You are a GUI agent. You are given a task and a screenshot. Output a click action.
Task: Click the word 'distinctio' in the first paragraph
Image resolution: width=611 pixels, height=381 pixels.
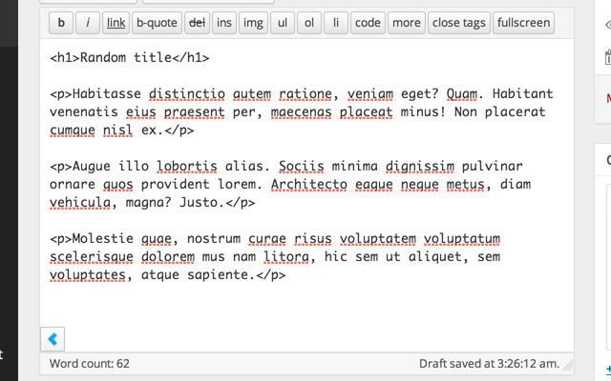(187, 93)
